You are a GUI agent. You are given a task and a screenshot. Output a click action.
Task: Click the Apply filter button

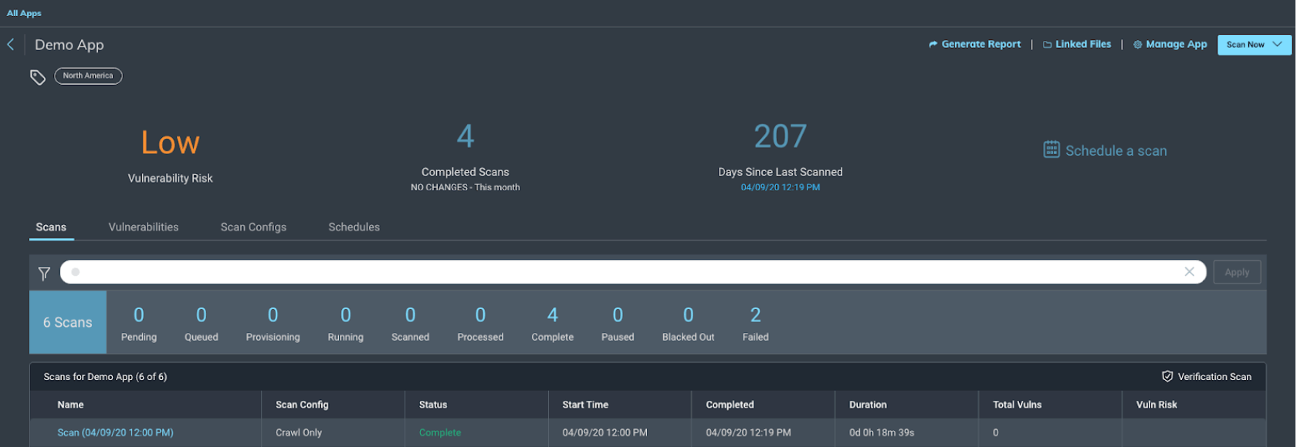coord(1237,272)
